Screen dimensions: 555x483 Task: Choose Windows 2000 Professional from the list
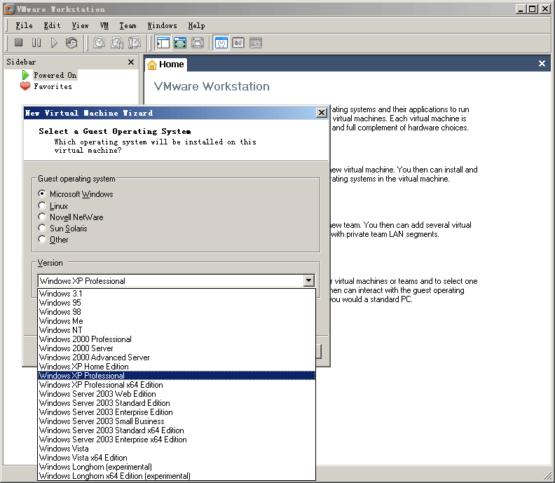pos(177,339)
